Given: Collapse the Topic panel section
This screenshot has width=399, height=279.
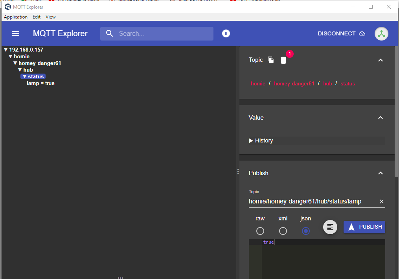Looking at the screenshot, I should (x=381, y=60).
